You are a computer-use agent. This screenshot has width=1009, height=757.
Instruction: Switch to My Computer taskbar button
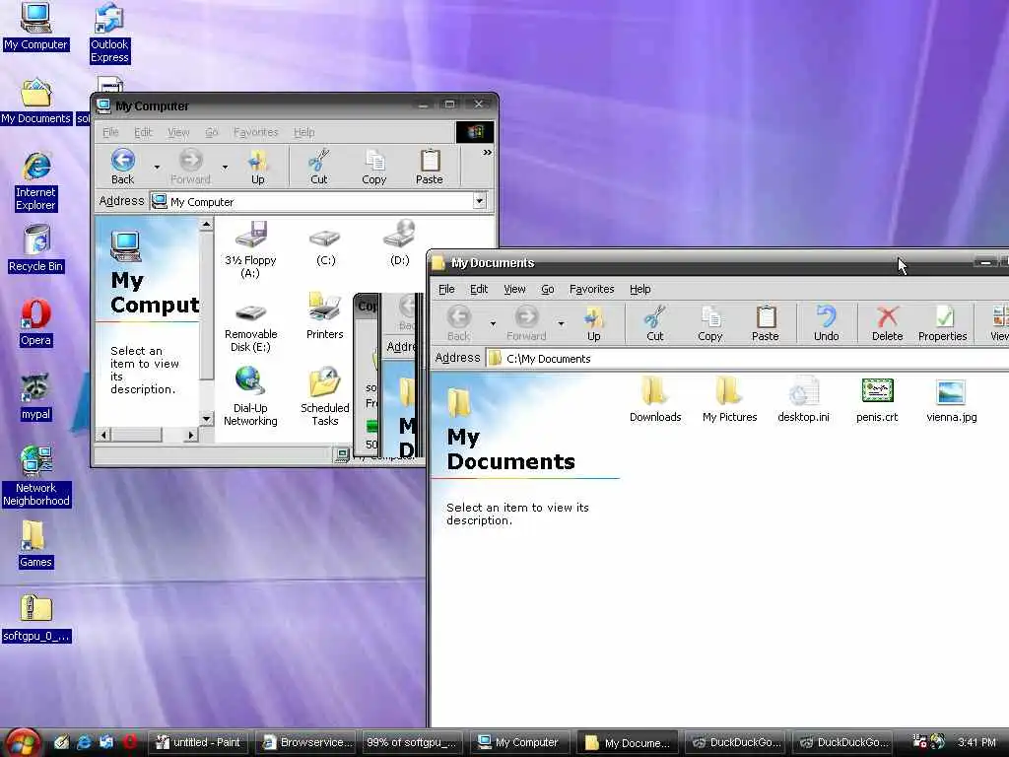click(521, 742)
